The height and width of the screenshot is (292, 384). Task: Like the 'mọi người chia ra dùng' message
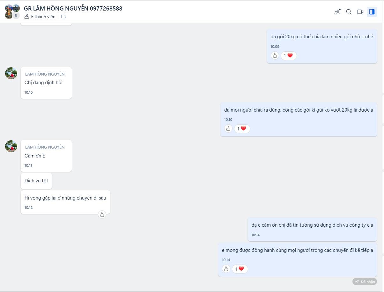228,129
